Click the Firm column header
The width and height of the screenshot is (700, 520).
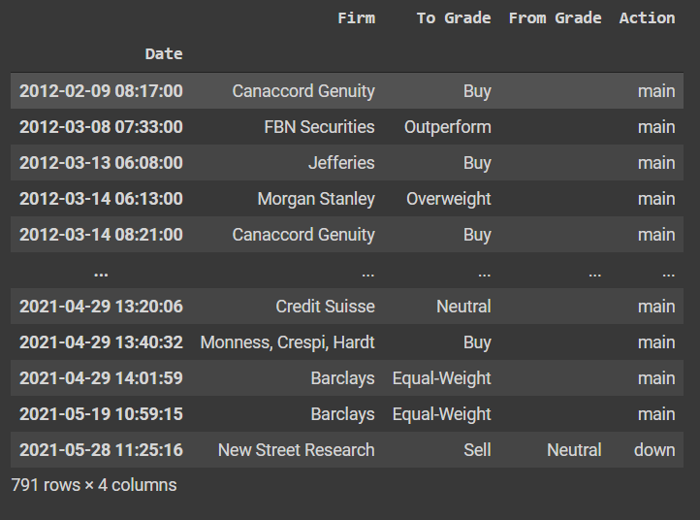[x=356, y=18]
